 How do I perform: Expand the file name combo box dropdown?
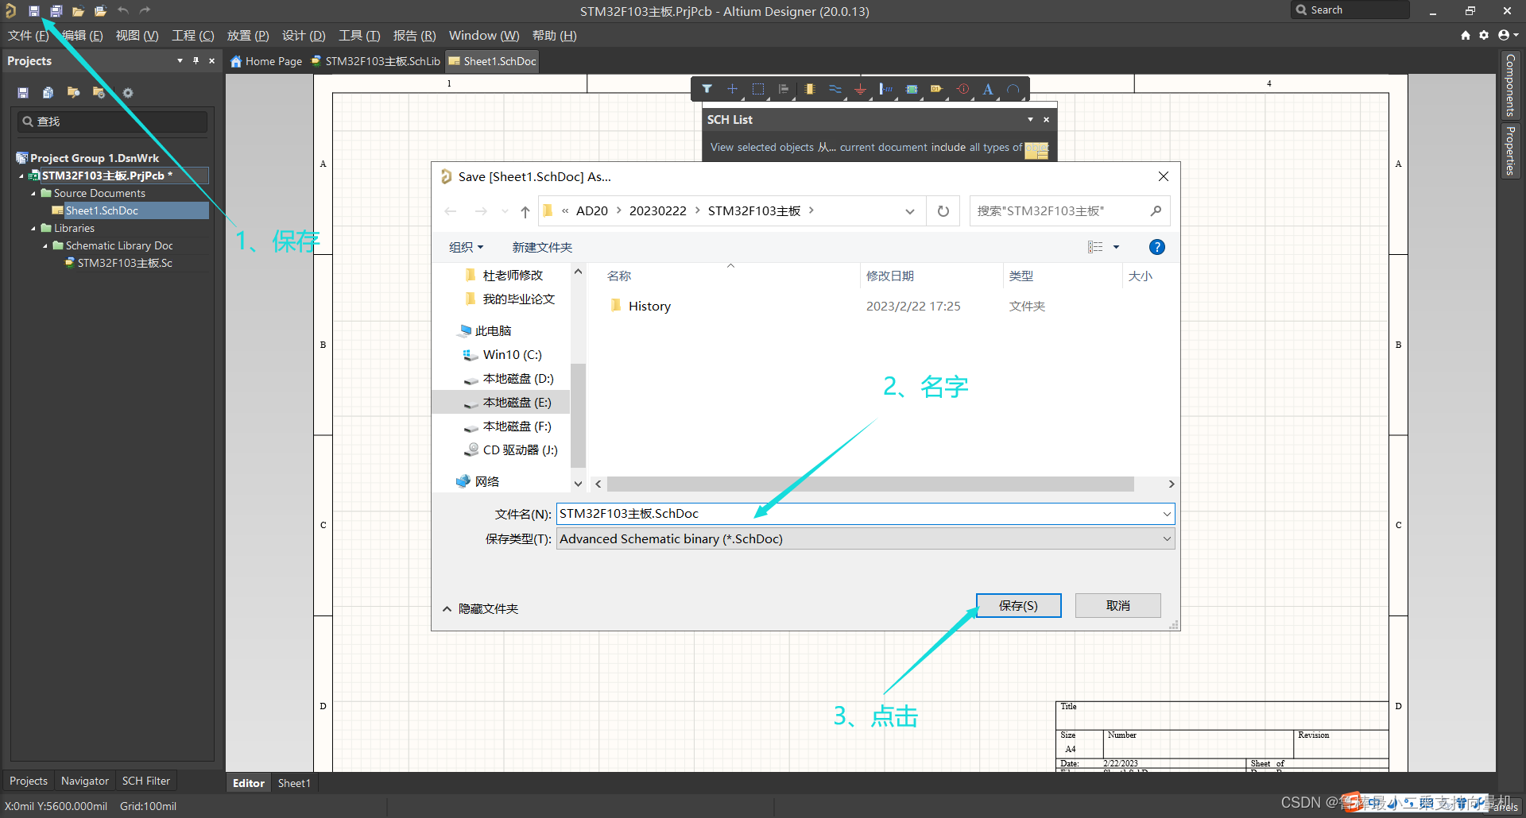click(1167, 514)
